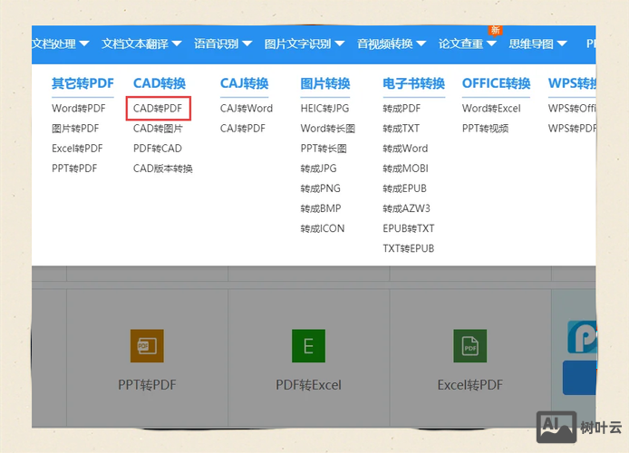Pick 转成Word under 电子书转换

[x=405, y=149]
